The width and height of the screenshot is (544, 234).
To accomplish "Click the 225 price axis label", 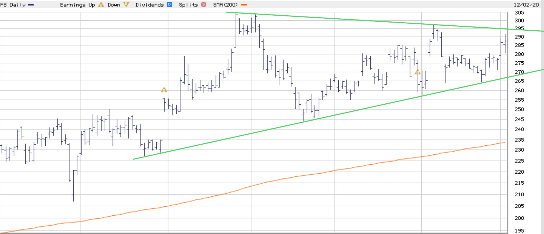I will (519, 161).
